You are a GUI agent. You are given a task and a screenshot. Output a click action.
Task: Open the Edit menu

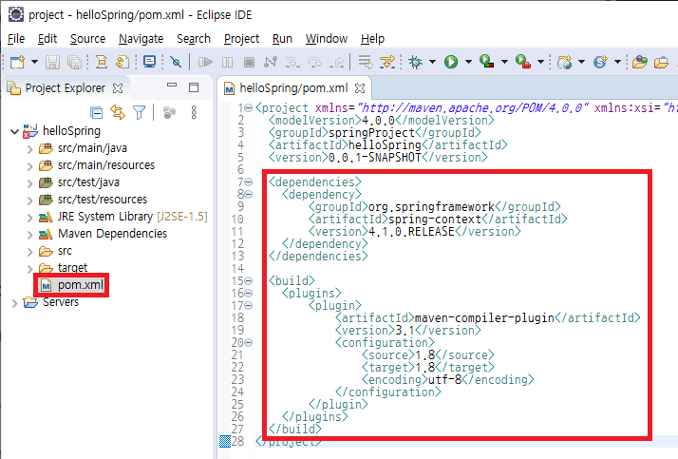(47, 39)
